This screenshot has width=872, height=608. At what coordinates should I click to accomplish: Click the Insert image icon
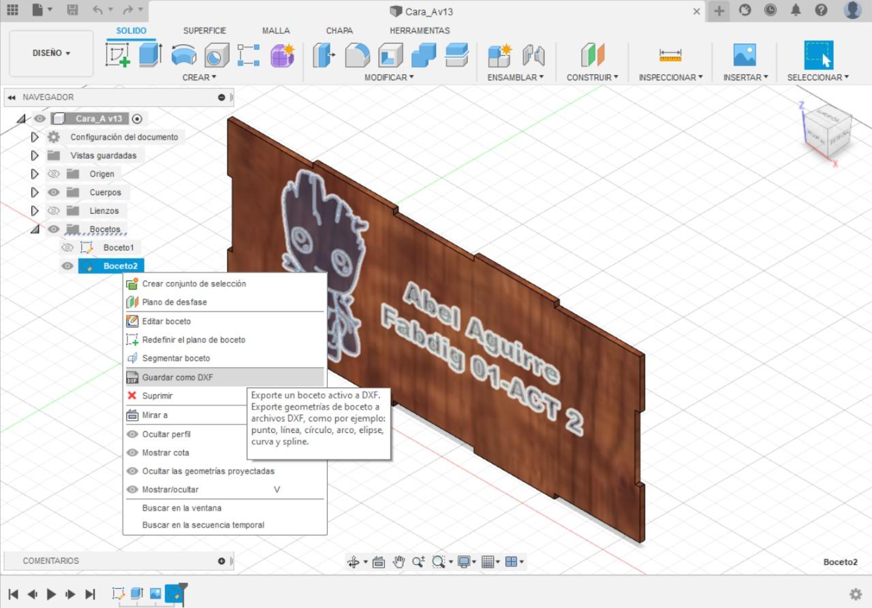click(745, 55)
